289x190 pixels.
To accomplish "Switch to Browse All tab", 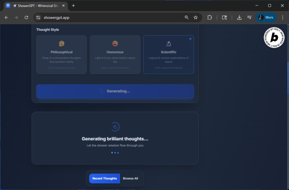I will [130, 179].
